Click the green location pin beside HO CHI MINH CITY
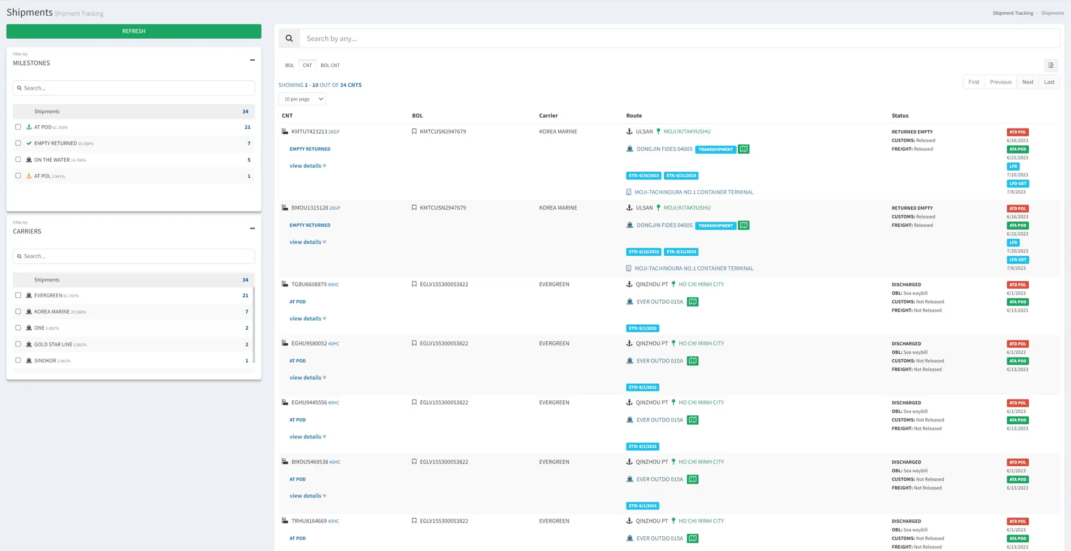1071x551 pixels. click(x=673, y=284)
